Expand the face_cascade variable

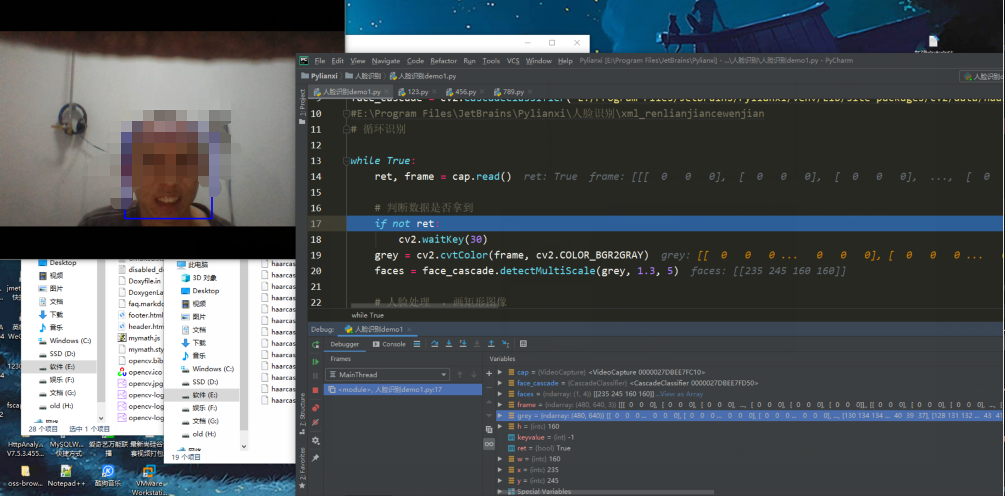(500, 383)
